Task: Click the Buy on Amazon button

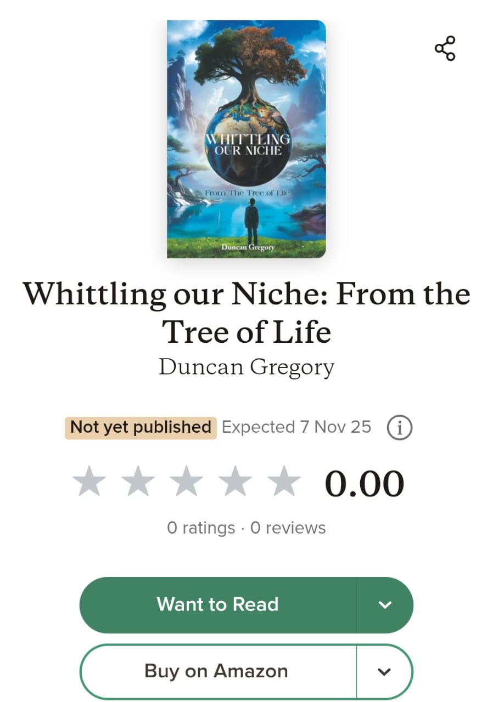Action: [x=216, y=672]
